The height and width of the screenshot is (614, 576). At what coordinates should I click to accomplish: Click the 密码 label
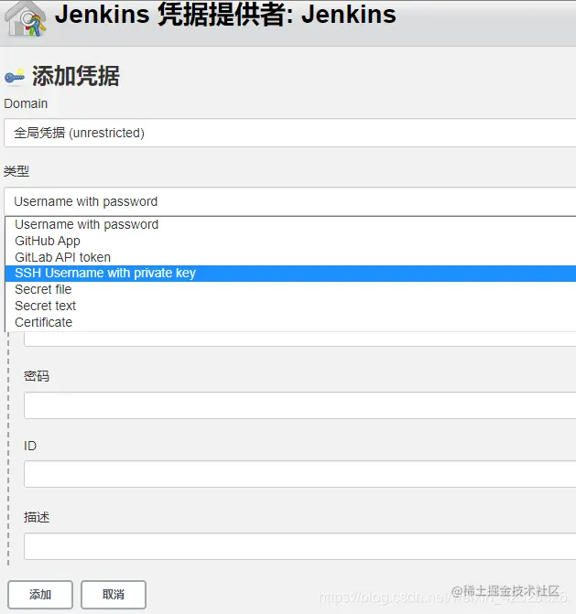pyautogui.click(x=37, y=376)
